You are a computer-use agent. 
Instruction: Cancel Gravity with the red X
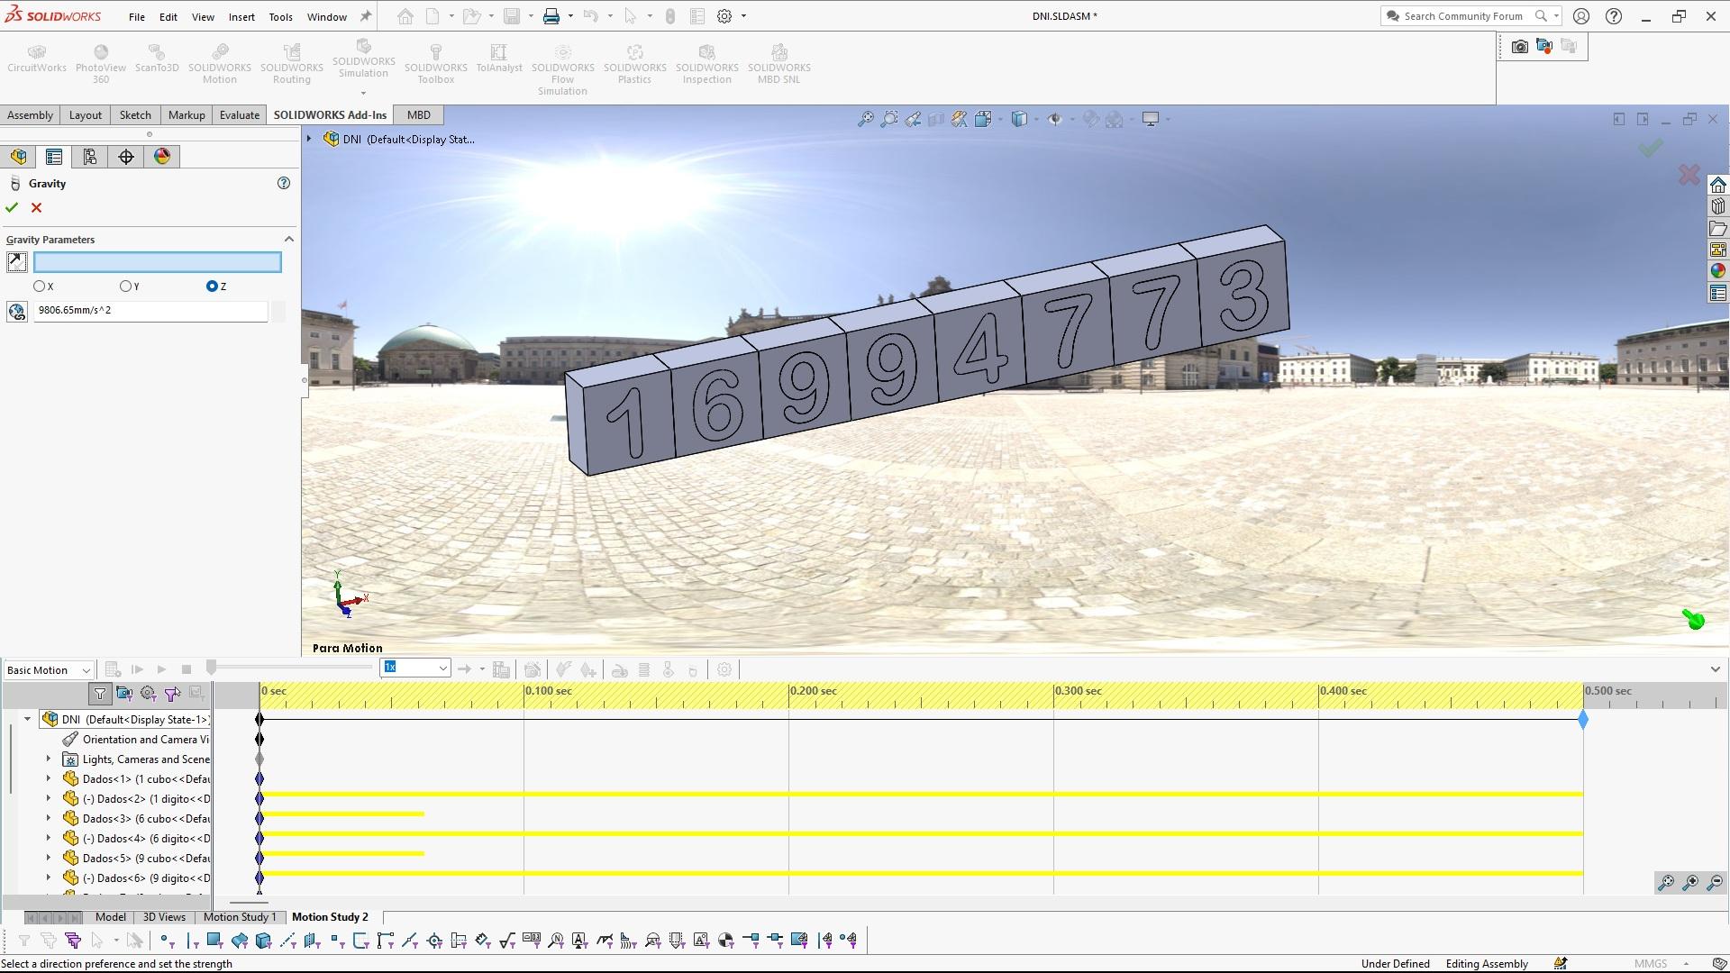[37, 208]
